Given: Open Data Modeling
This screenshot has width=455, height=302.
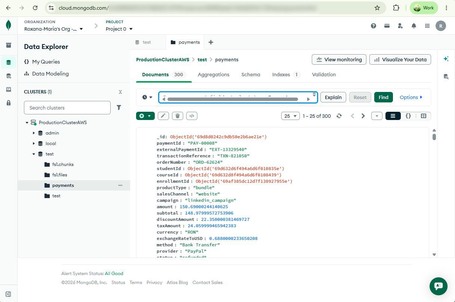Looking at the screenshot, I should tap(46, 74).
